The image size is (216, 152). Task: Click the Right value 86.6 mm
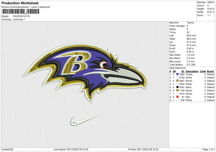coord(191,39)
